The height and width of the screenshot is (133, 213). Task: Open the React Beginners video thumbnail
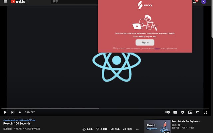tap(157, 126)
